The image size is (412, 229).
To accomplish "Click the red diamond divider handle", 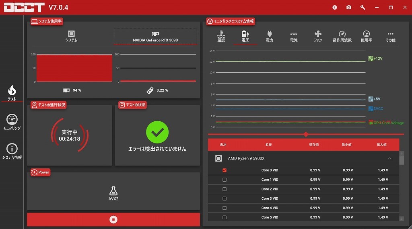I will pos(306,134).
